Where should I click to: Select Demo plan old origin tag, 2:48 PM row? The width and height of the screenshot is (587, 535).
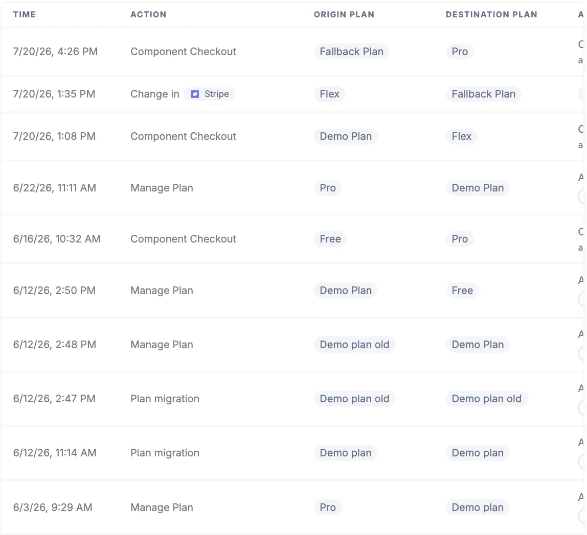click(354, 345)
